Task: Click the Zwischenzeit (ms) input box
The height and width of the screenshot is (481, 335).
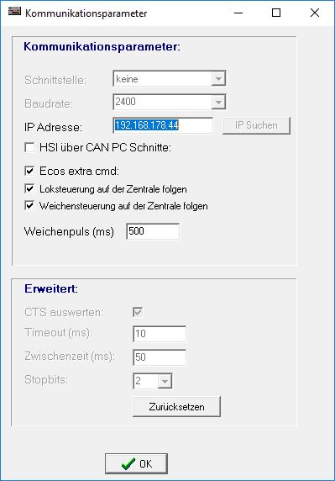Action: click(x=160, y=357)
